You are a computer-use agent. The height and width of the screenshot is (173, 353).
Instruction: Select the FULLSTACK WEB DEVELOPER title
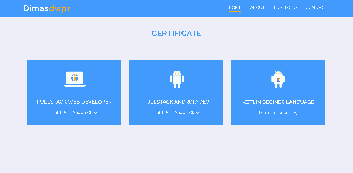click(74, 102)
